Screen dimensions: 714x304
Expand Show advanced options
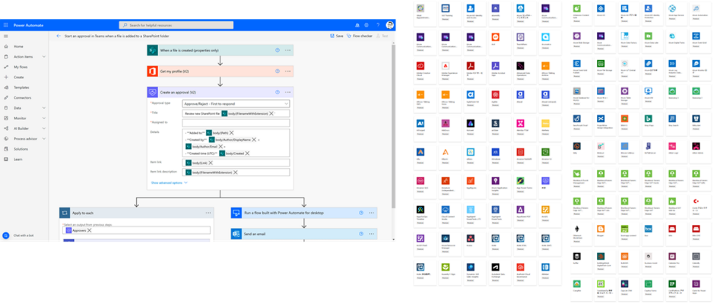point(169,183)
